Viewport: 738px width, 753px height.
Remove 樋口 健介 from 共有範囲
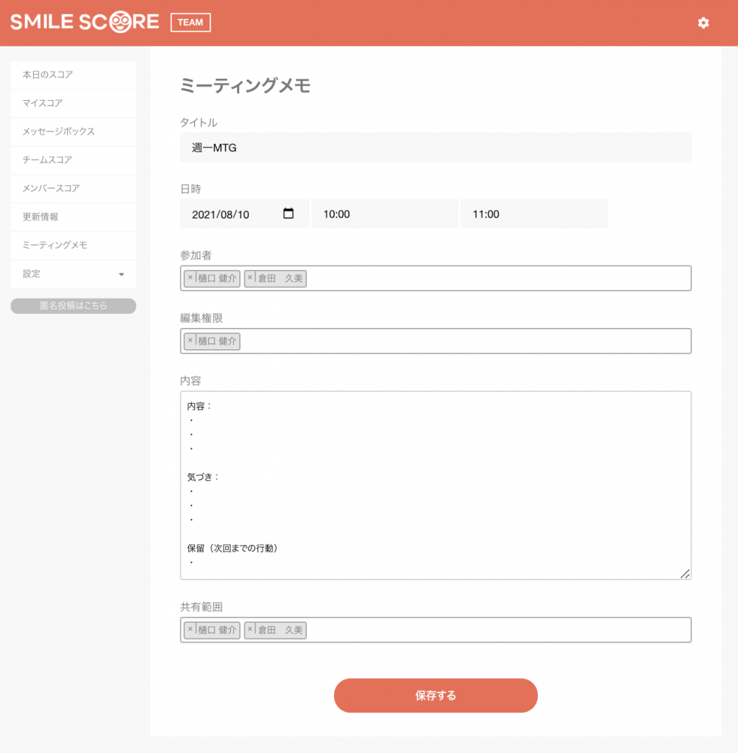tap(190, 629)
